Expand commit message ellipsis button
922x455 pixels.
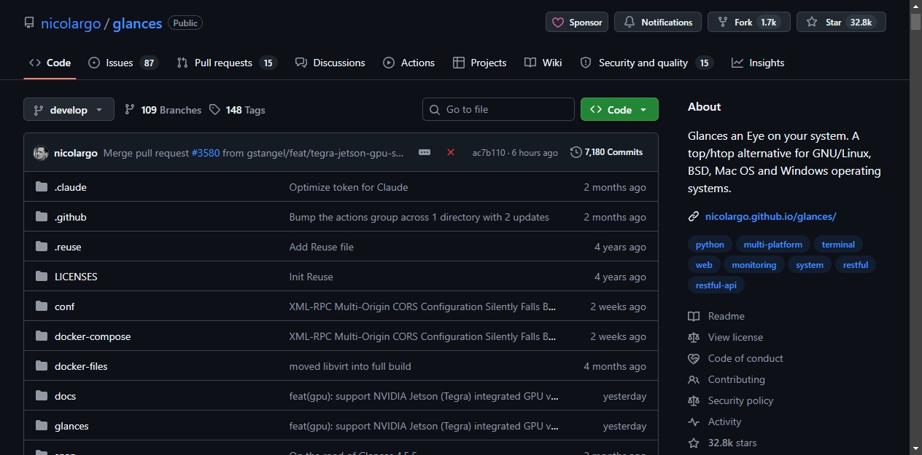(425, 152)
